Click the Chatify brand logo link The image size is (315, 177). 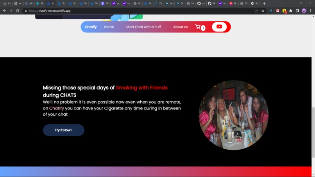click(91, 27)
